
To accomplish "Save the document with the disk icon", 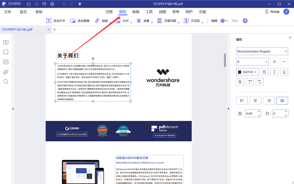I will click(x=36, y=4).
